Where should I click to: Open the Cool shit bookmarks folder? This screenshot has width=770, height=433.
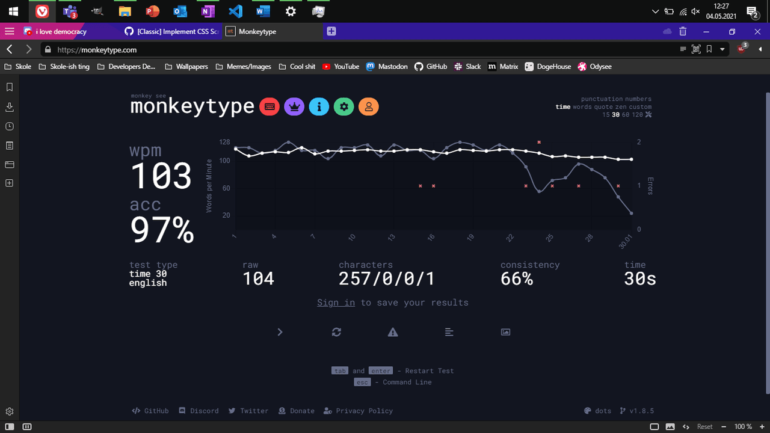tap(297, 67)
